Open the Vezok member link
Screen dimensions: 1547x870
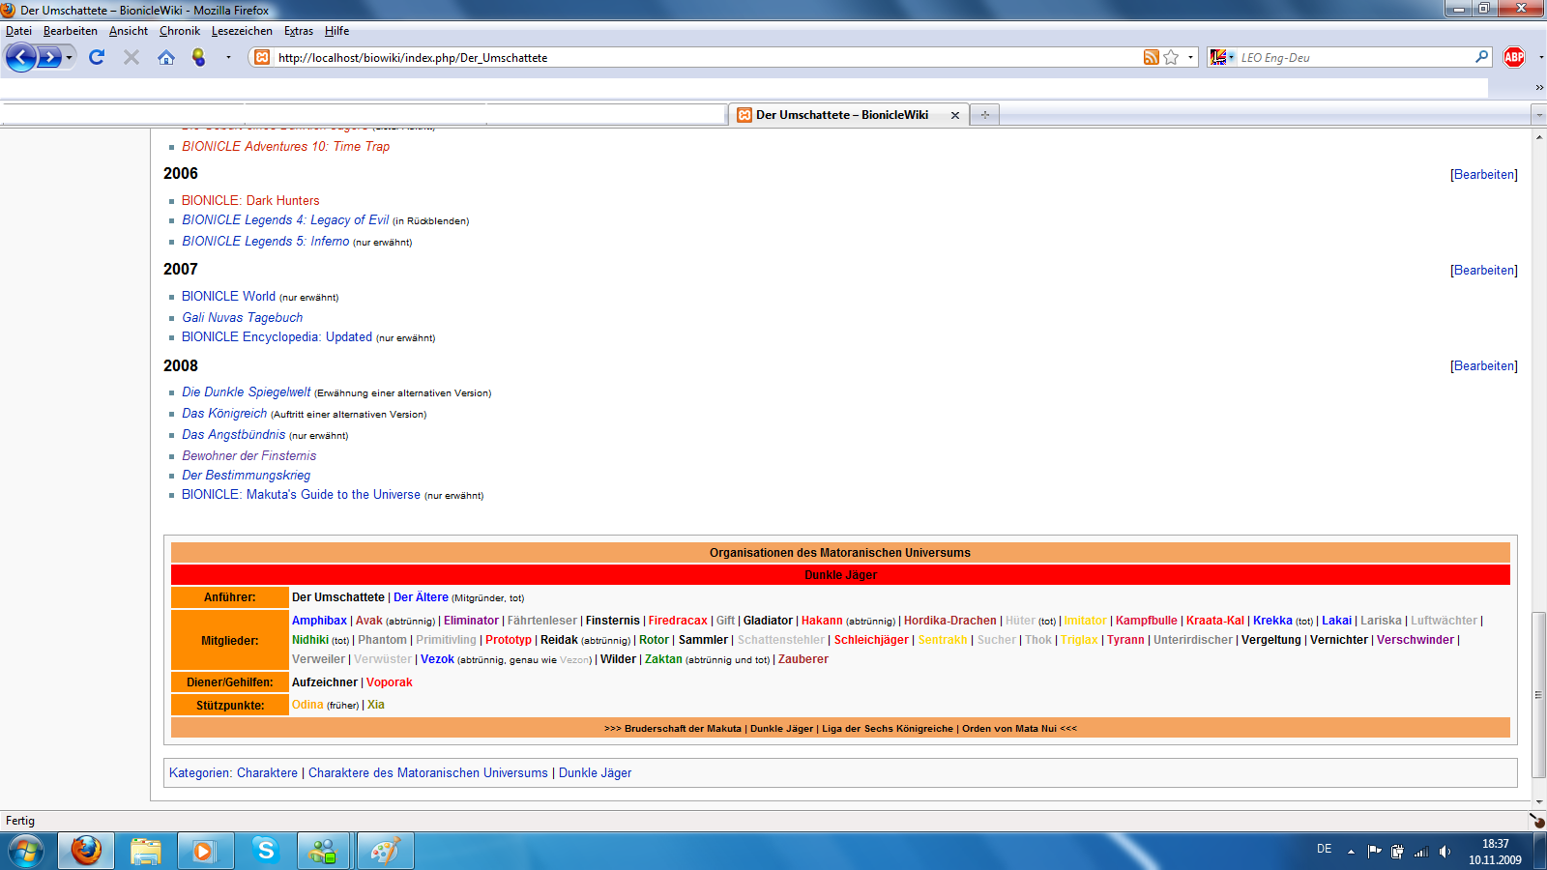[x=436, y=659]
